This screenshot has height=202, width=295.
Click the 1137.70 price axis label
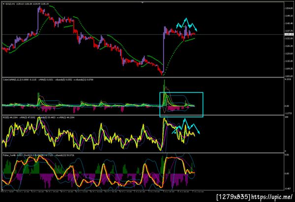(289, 31)
